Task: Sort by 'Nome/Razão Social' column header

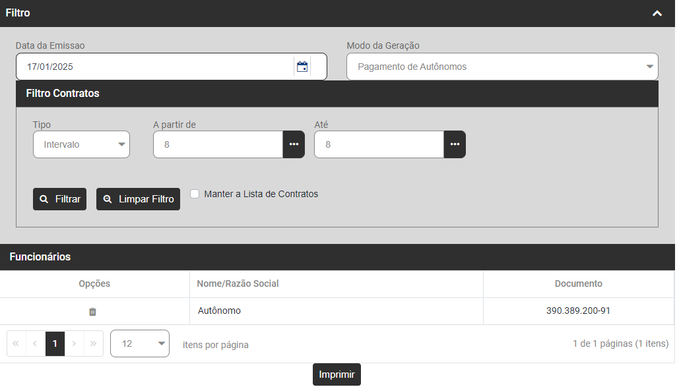Action: point(238,283)
